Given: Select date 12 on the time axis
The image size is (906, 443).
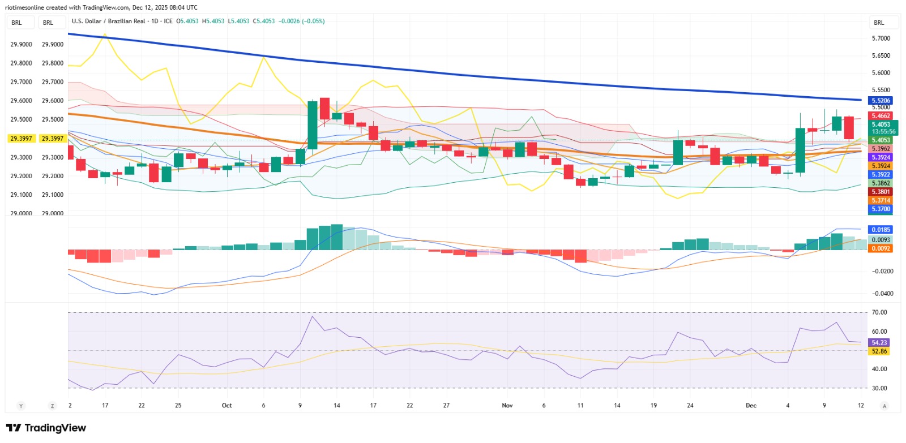Looking at the screenshot, I should tap(861, 406).
